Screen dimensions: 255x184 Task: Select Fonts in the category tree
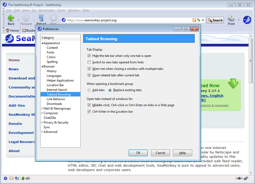pyautogui.click(x=50, y=52)
